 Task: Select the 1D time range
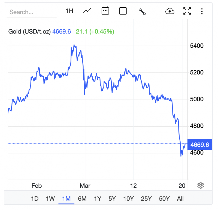pos(35,199)
